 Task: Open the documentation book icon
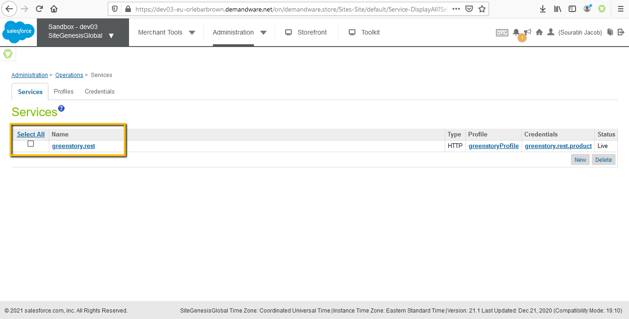(x=610, y=32)
